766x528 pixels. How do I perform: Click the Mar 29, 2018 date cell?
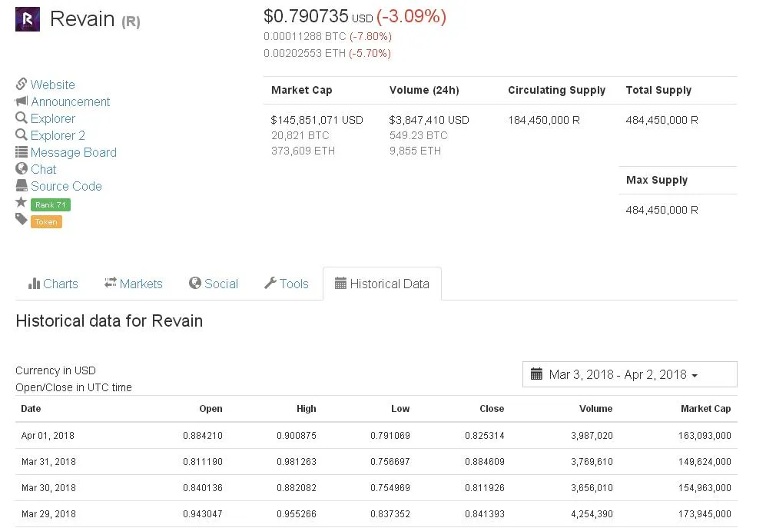click(x=48, y=514)
